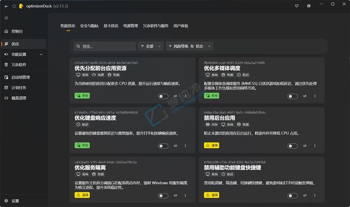350x207 pixels.
Task: Click 谨慎 badge on 优化服务隔离
Action: point(82,195)
